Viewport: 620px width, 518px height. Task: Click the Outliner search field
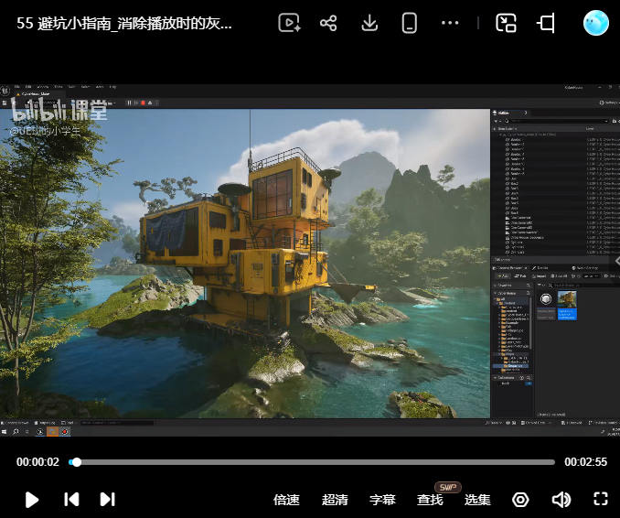(x=558, y=121)
